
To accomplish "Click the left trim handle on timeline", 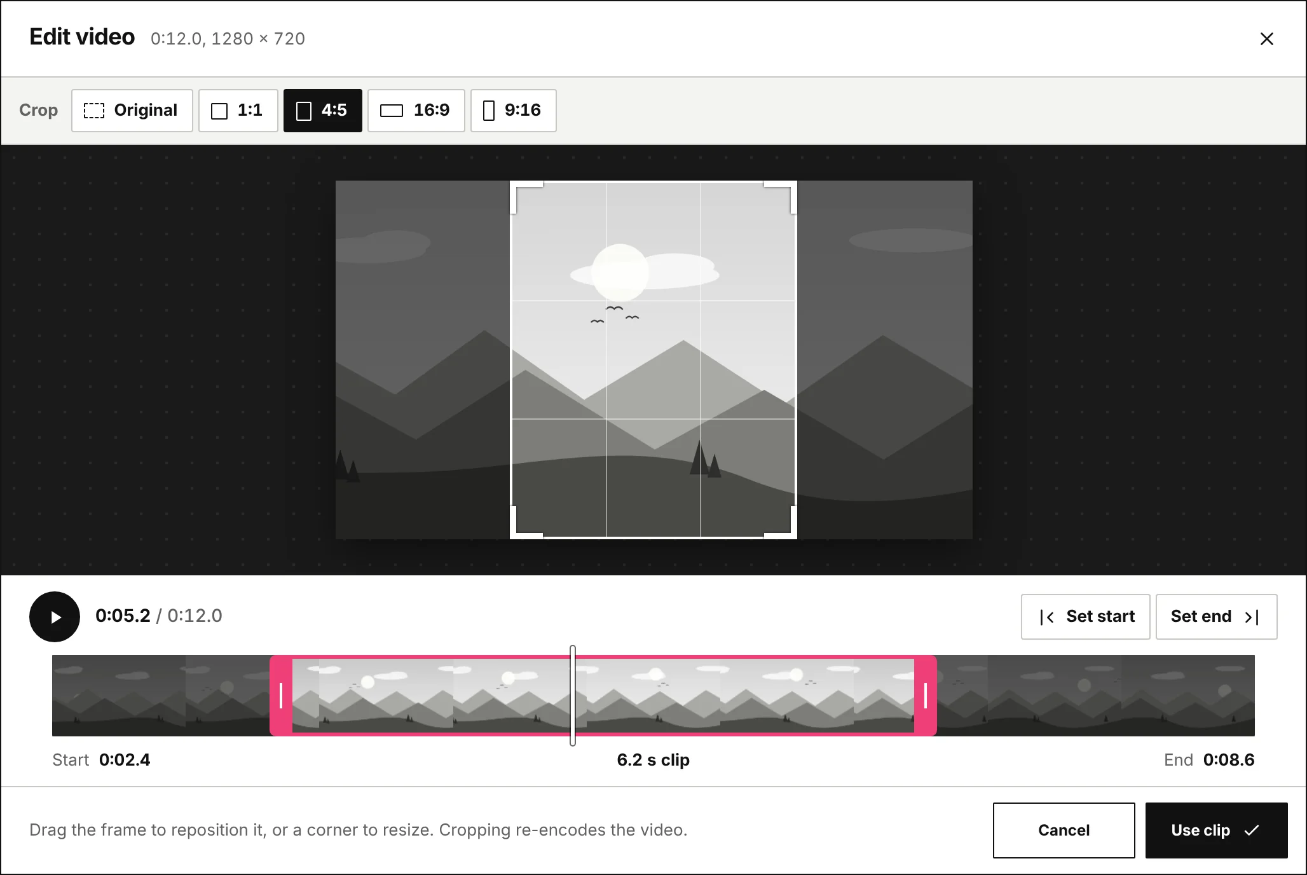I will click(281, 696).
